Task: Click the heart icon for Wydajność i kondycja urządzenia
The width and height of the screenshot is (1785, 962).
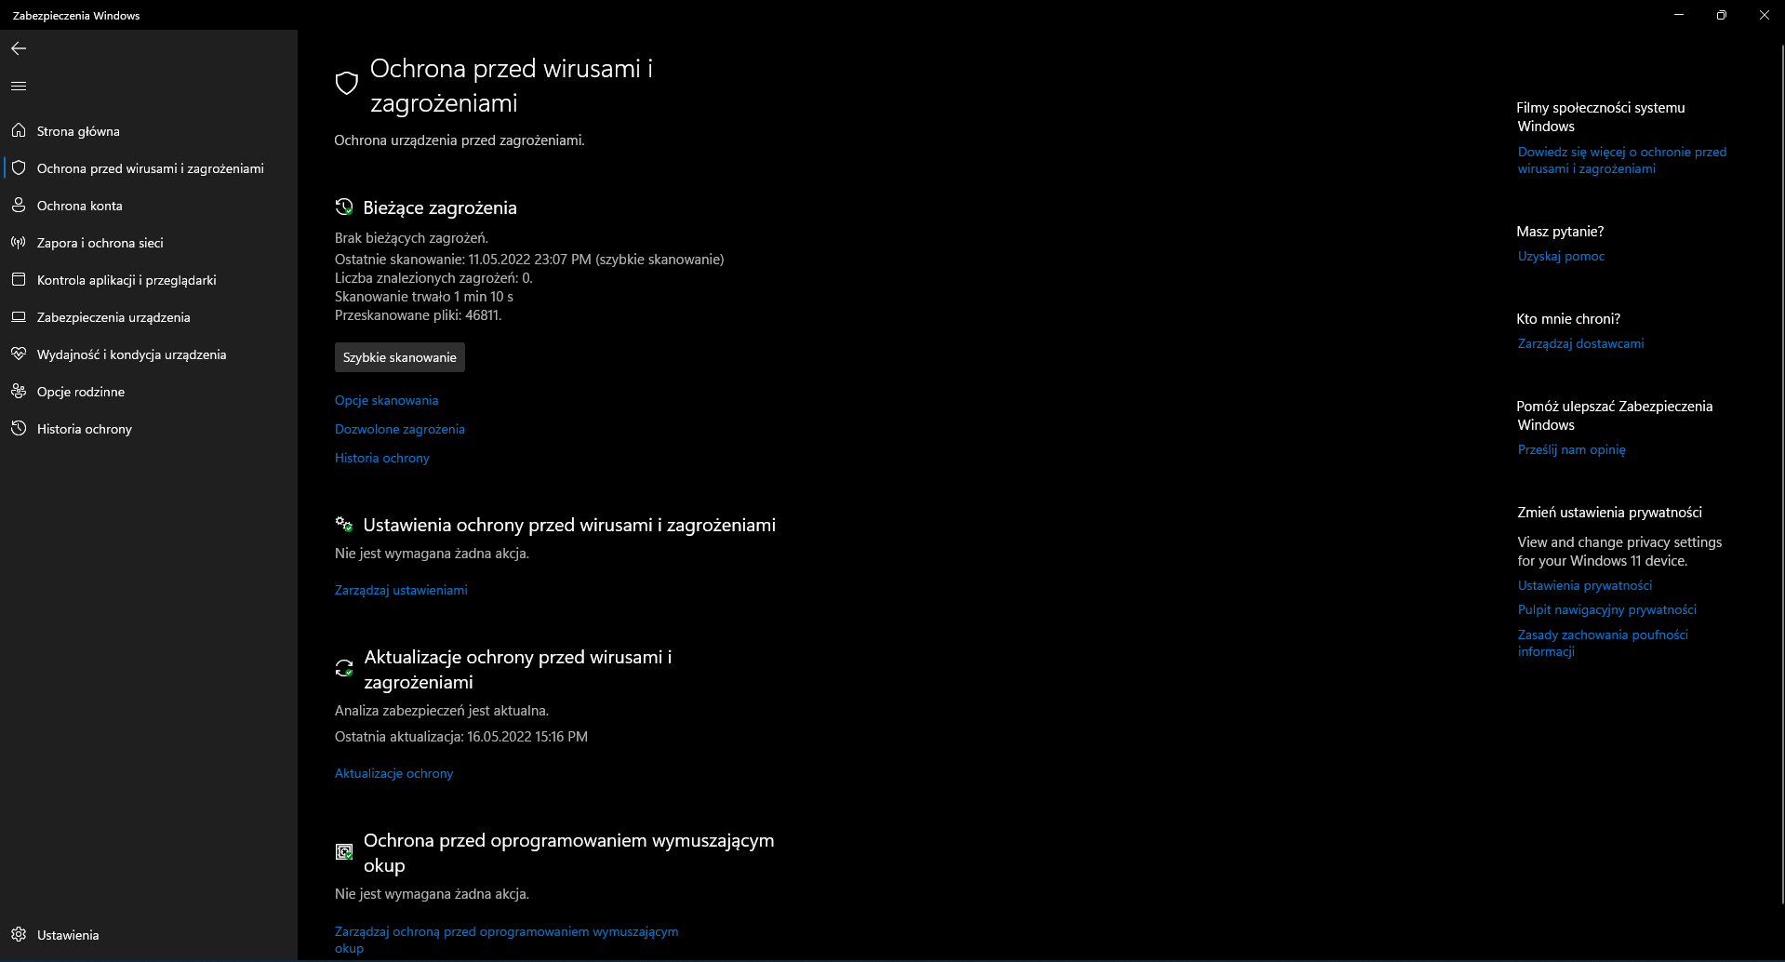Action: (19, 354)
